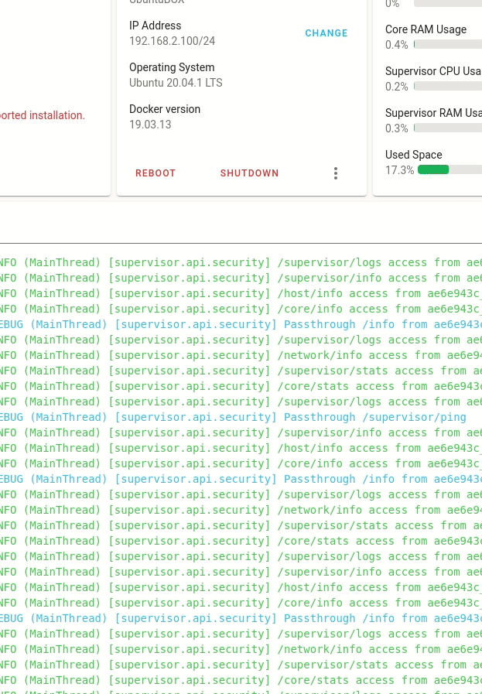Select the IP address 192.168.2.100/24 text

pos(173,41)
